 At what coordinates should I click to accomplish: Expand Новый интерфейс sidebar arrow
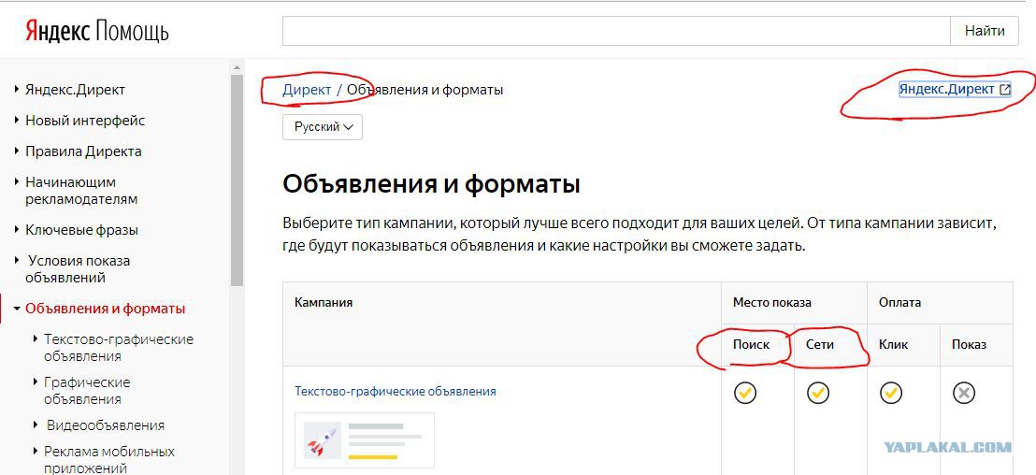[x=17, y=121]
